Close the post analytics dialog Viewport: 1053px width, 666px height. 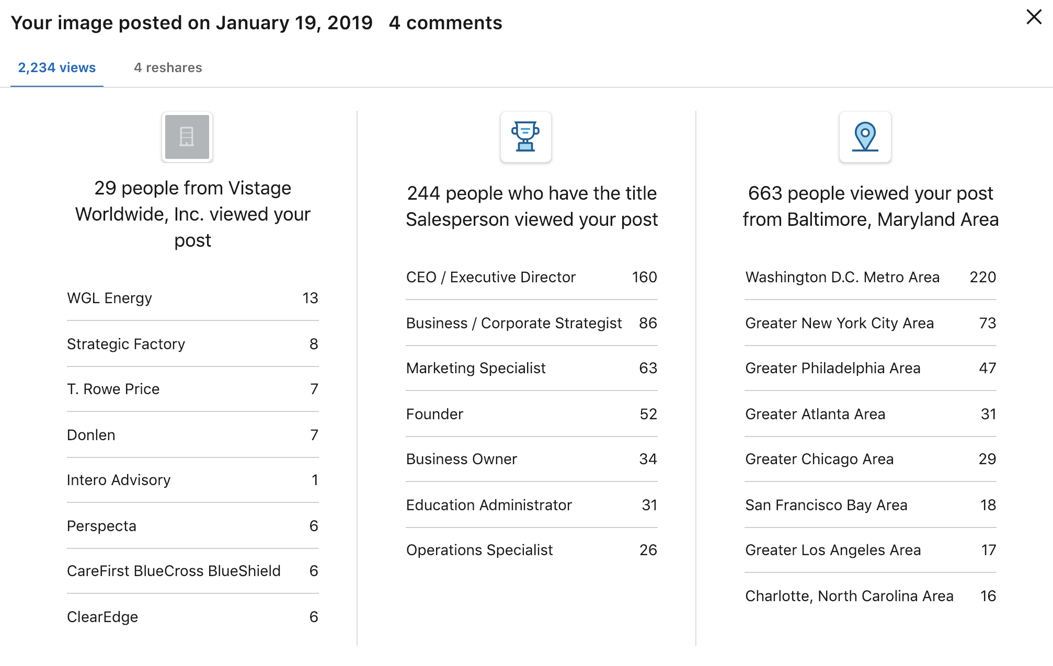pos(1034,17)
